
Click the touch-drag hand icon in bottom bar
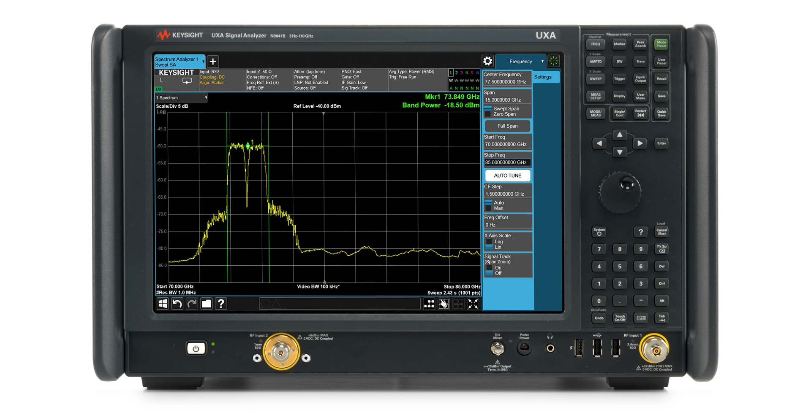444,304
